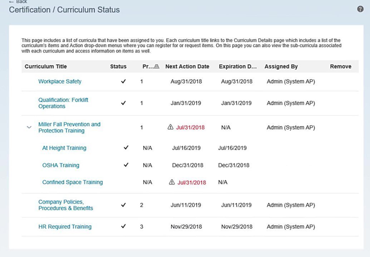
Task: Select Forklift Operations' expiration date Jan/31/2019
Action: [236, 103]
